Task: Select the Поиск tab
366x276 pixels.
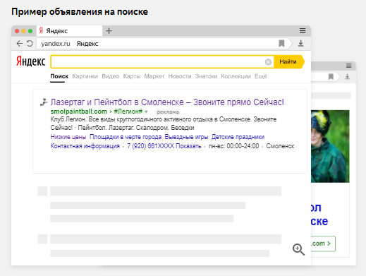Action: point(59,76)
